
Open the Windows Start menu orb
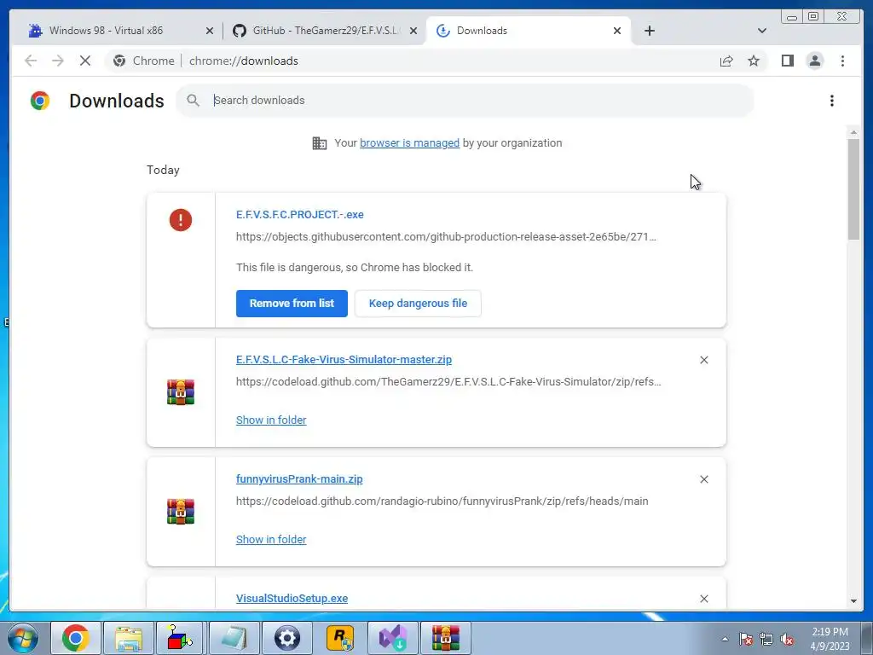pyautogui.click(x=22, y=638)
